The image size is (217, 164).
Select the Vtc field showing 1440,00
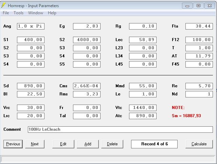(143, 108)
